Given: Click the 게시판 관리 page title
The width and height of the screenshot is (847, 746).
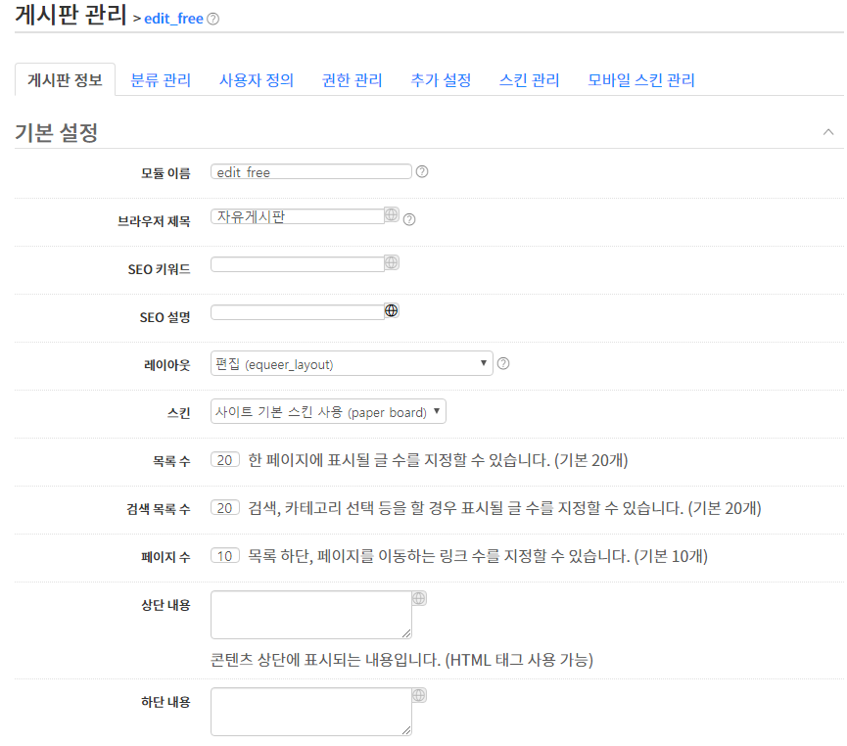Looking at the screenshot, I should click(71, 15).
